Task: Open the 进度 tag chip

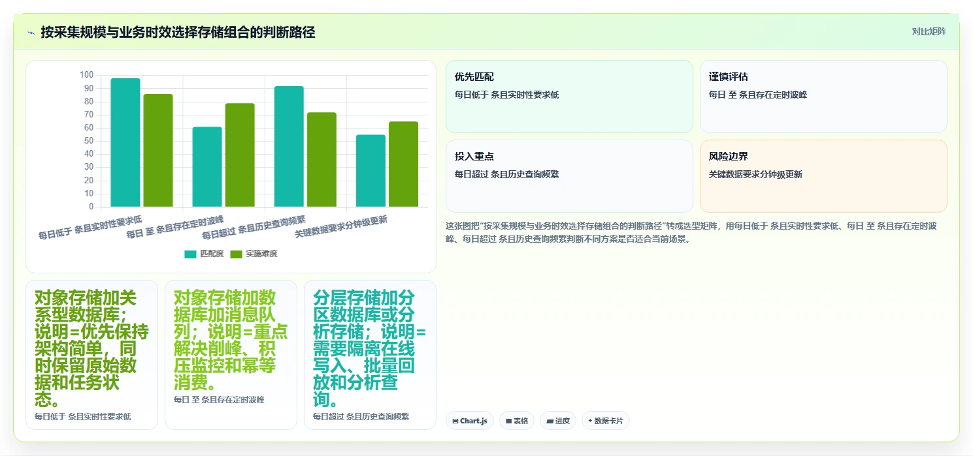Action: [x=558, y=421]
